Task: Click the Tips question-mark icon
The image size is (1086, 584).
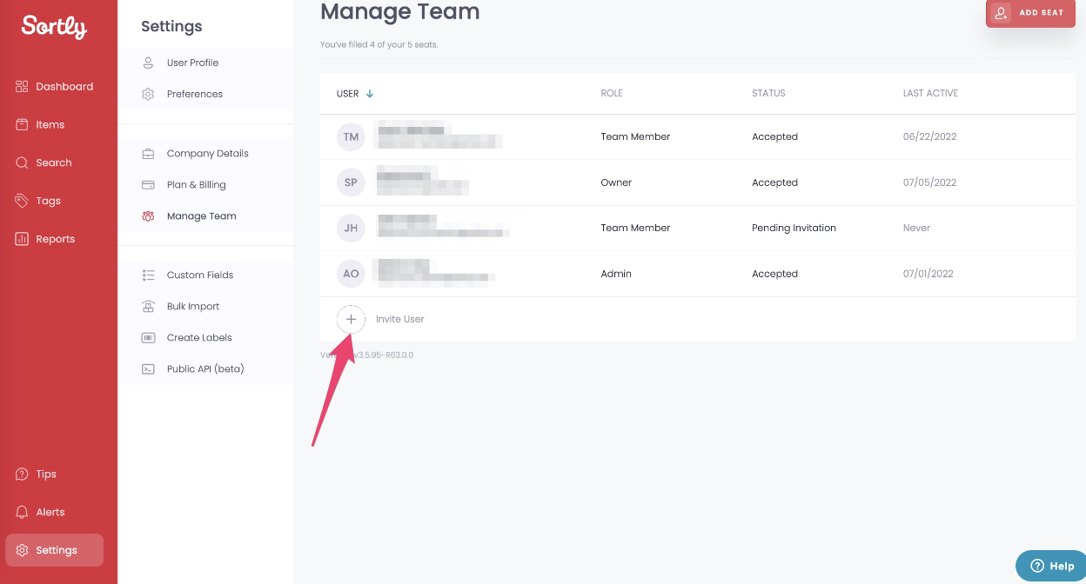Action: (21, 474)
